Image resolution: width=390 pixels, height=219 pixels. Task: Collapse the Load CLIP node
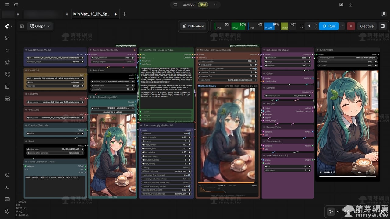point(26,70)
